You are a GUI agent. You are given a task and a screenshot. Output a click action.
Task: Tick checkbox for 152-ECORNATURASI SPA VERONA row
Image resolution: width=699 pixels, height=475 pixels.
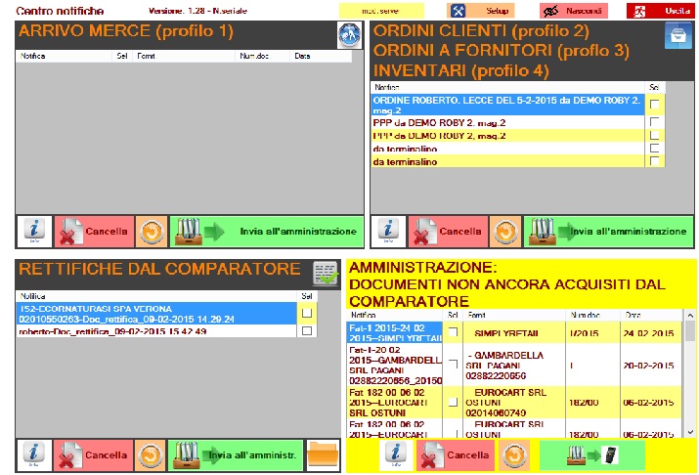click(x=307, y=314)
